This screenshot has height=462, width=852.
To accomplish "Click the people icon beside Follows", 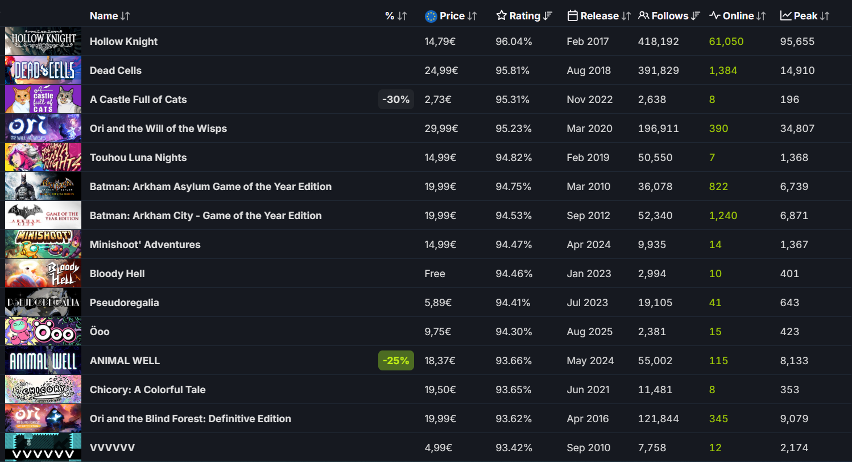I will [x=644, y=16].
